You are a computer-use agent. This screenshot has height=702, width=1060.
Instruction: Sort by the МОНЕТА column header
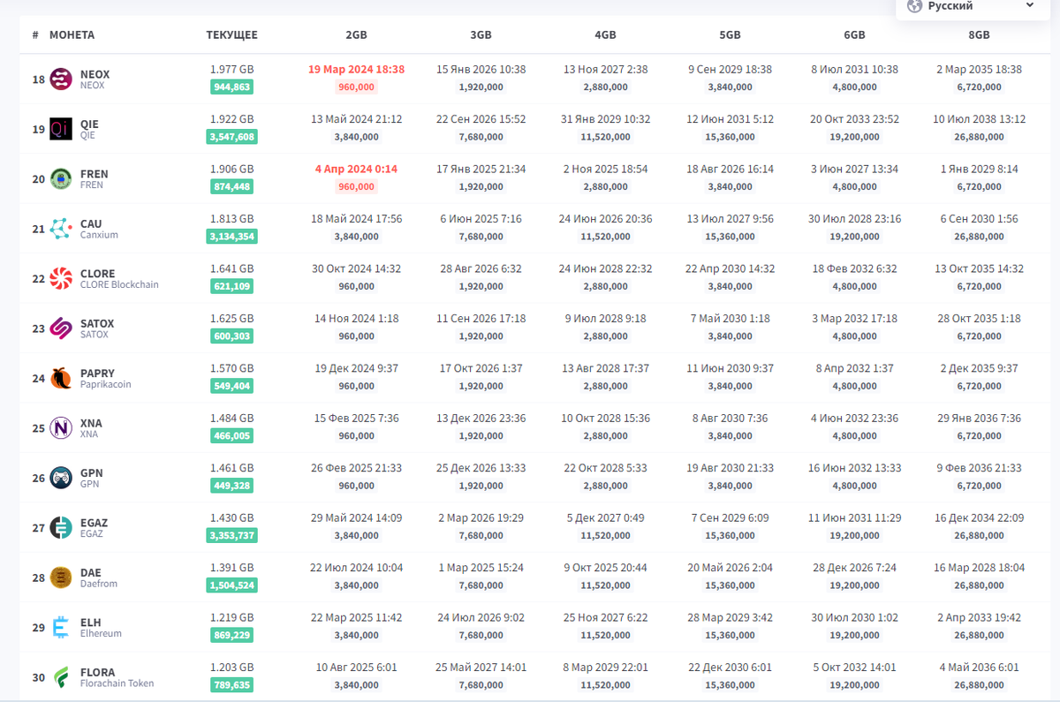[x=72, y=35]
